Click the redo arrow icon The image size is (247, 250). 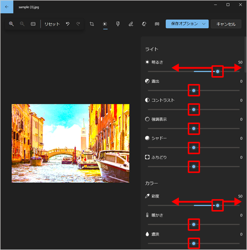[78, 24]
